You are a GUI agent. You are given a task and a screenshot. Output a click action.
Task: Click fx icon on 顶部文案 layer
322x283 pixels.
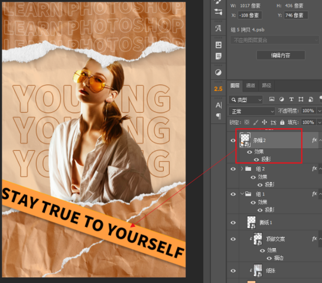(314, 239)
